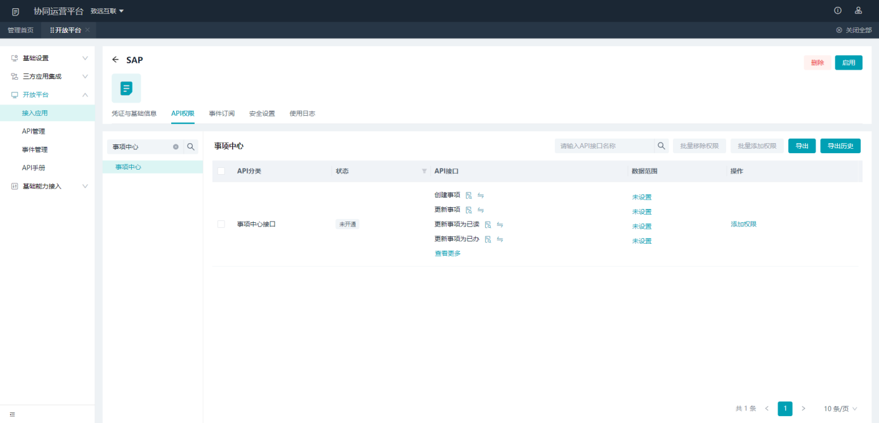Expand the 基础设置 sidebar menu
879x423 pixels.
[48, 58]
